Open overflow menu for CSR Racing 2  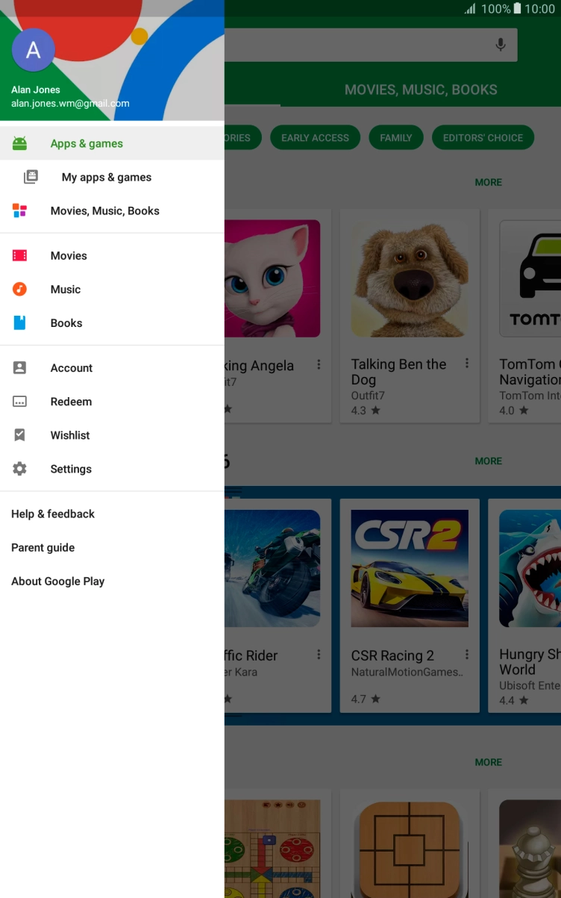click(x=467, y=655)
